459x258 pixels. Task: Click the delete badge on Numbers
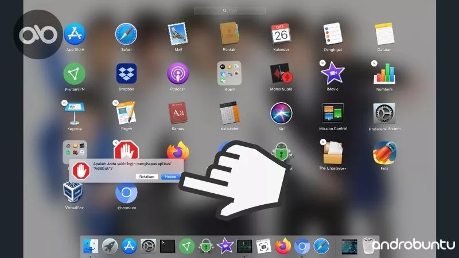pyautogui.click(x=374, y=63)
